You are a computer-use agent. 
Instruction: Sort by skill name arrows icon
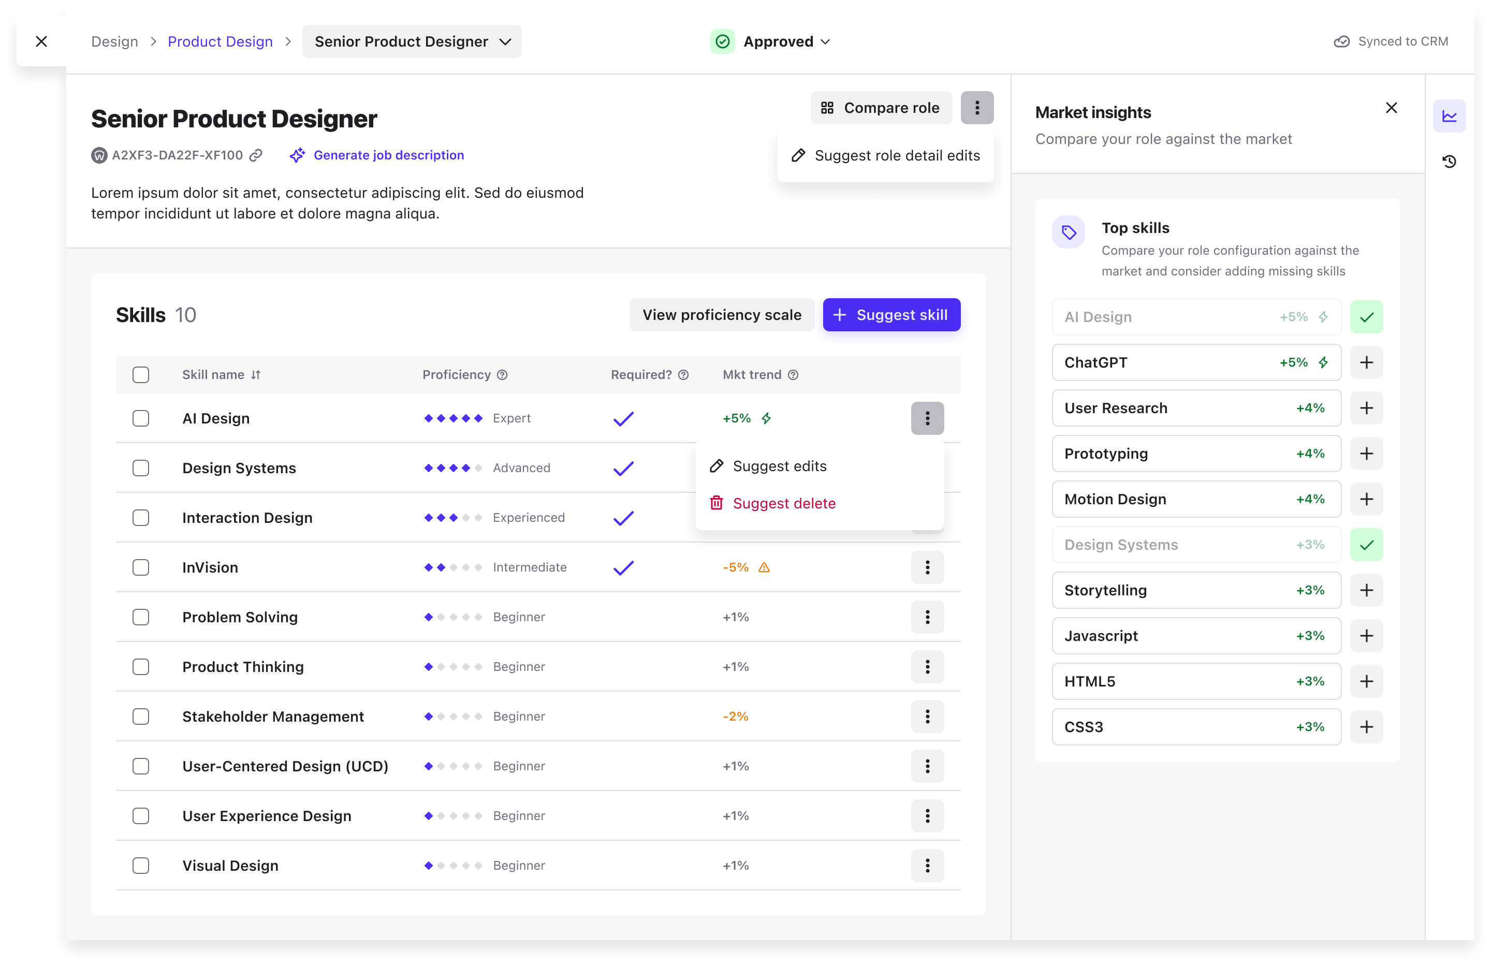pyautogui.click(x=256, y=375)
